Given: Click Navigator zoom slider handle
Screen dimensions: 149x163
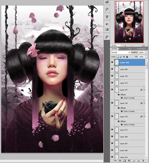Looking at the screenshot, I should pos(132,46).
